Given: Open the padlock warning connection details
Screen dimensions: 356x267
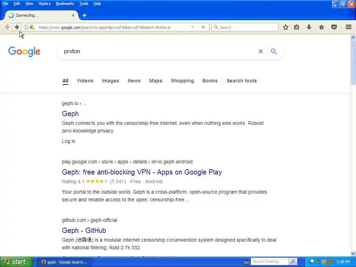Looking at the screenshot, I should pyautogui.click(x=32, y=27).
